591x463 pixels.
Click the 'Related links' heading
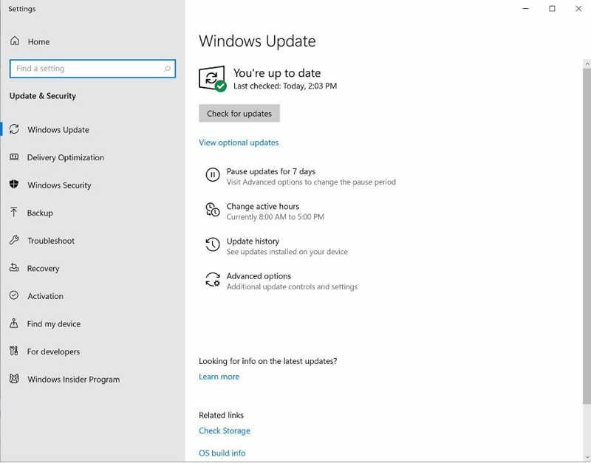tap(221, 415)
